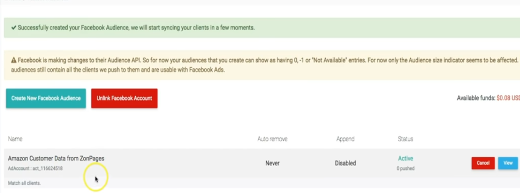Click the $0.08 USD available funds amount
Screen dimensions: 520x193
click(508, 98)
